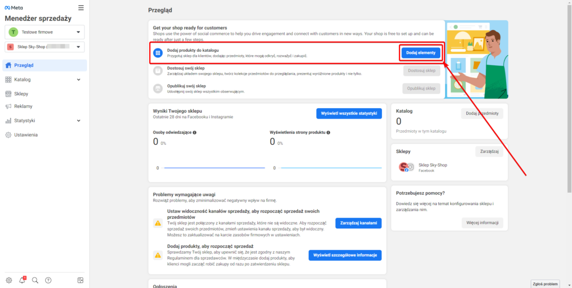Click the Zarządzaj kanałami button

[x=358, y=223]
